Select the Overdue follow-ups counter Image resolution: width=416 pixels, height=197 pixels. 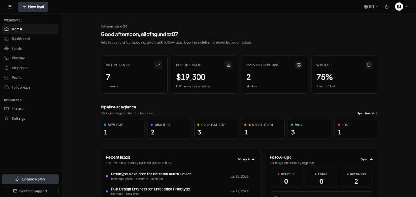pos(286,178)
